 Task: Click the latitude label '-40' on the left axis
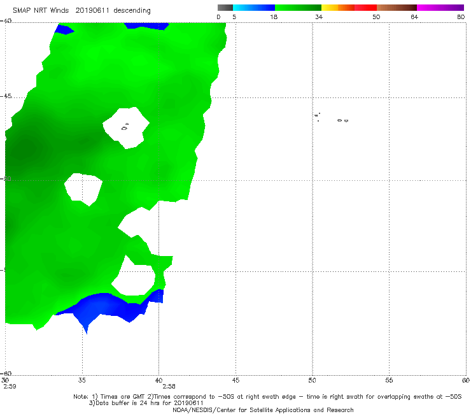[x=6, y=21]
